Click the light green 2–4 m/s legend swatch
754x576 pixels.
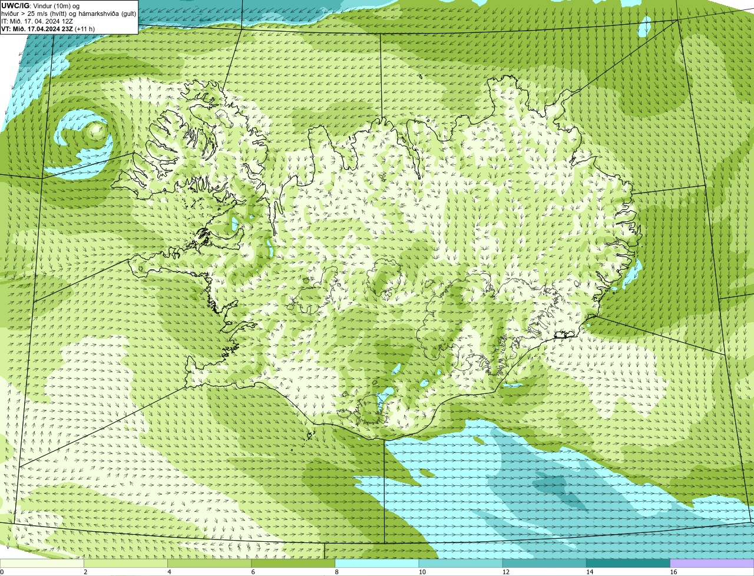126,563
